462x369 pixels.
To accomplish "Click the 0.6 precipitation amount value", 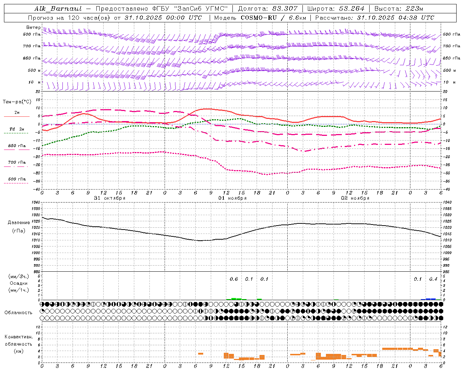I will point(234,279).
